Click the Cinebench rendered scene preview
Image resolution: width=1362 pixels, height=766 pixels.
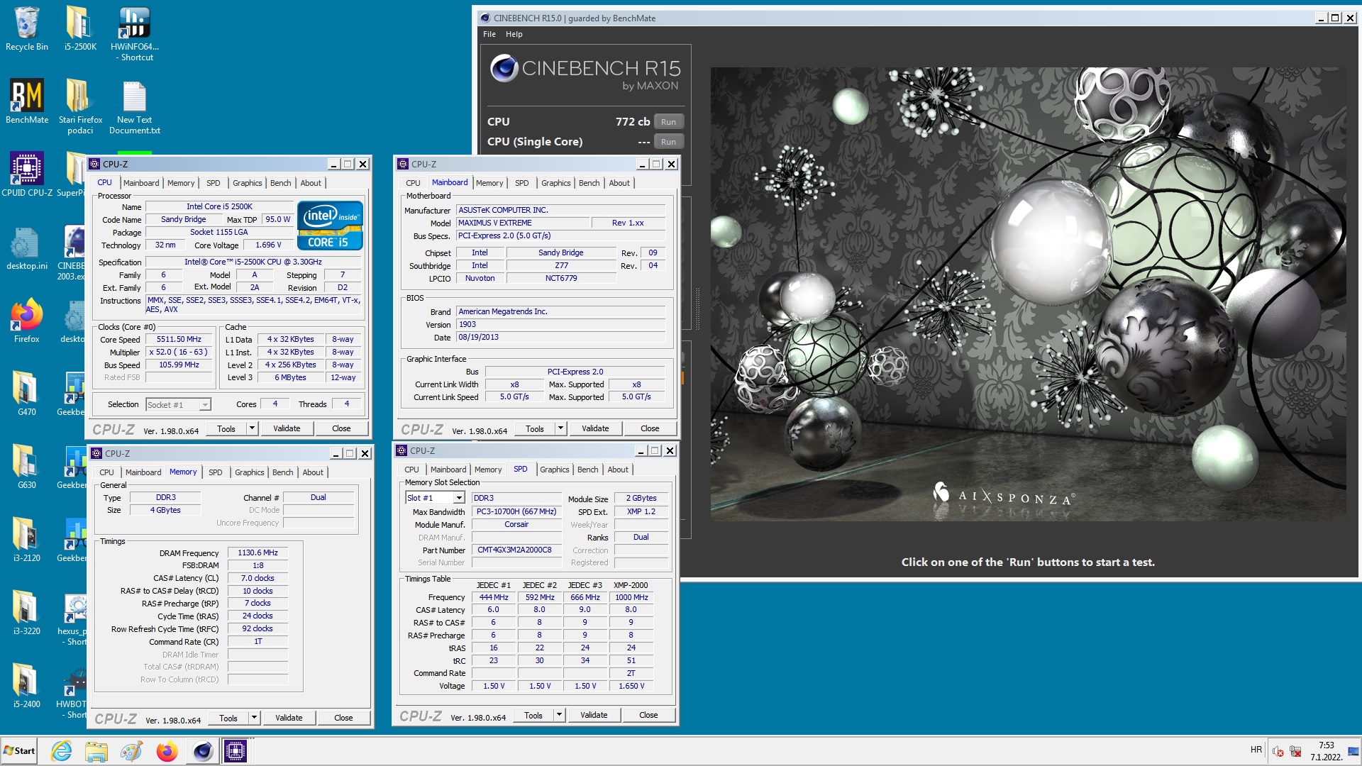coord(1029,294)
